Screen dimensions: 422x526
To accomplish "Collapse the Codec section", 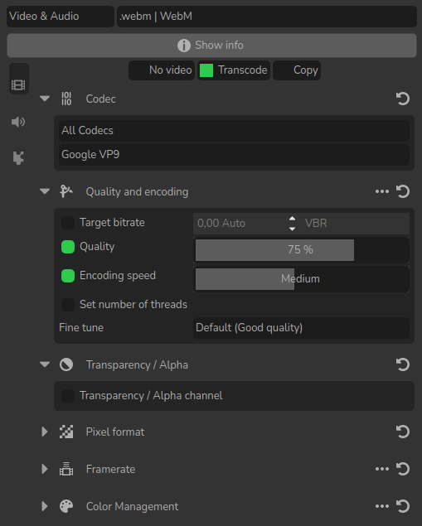I will coord(45,99).
